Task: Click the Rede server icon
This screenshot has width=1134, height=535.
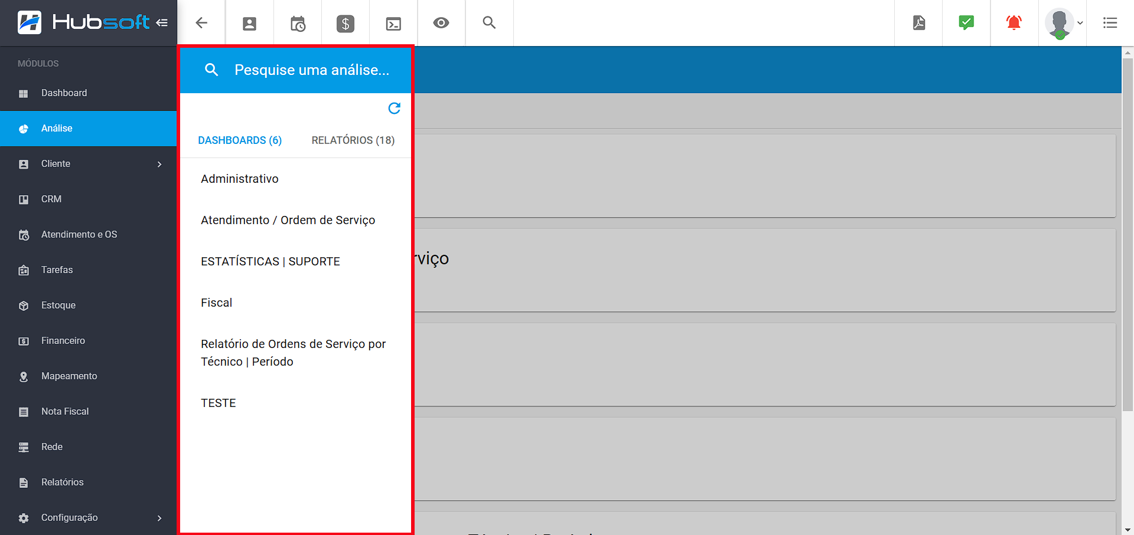Action: coord(24,448)
